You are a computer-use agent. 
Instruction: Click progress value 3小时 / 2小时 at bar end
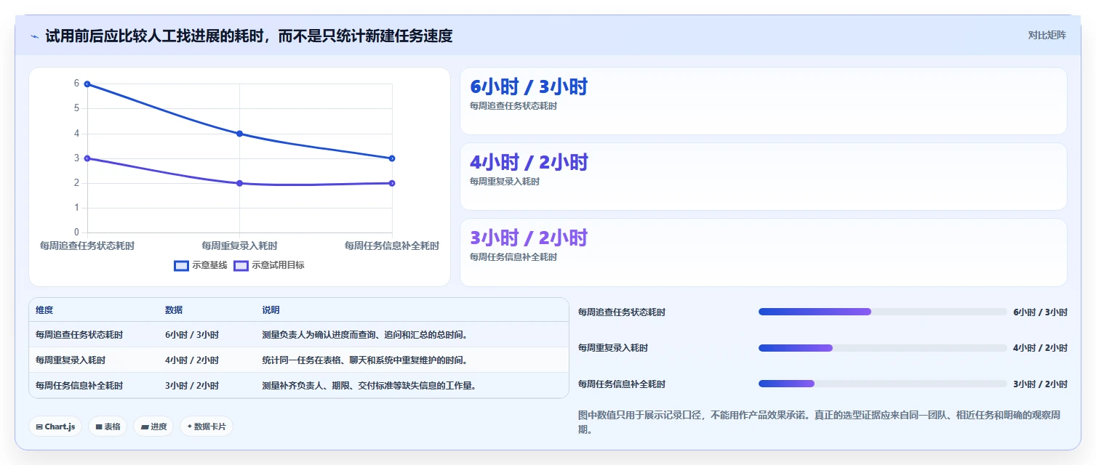tap(1040, 384)
